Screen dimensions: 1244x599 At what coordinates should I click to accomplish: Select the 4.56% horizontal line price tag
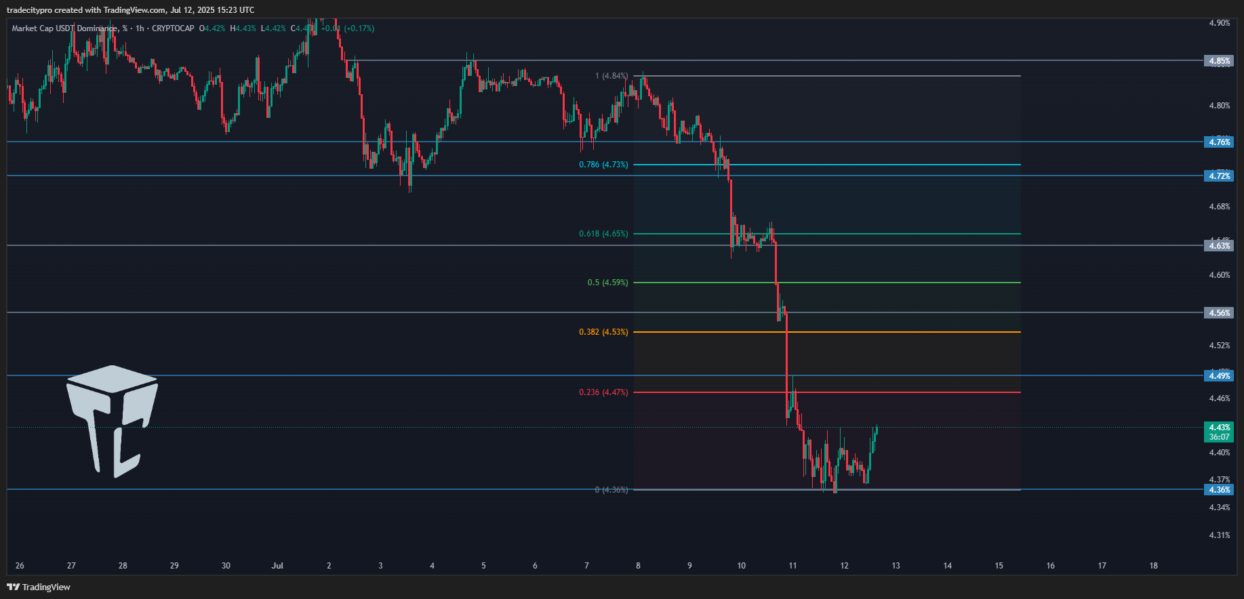click(1219, 312)
